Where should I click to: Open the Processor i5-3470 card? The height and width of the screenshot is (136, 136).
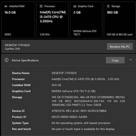tap(52, 20)
